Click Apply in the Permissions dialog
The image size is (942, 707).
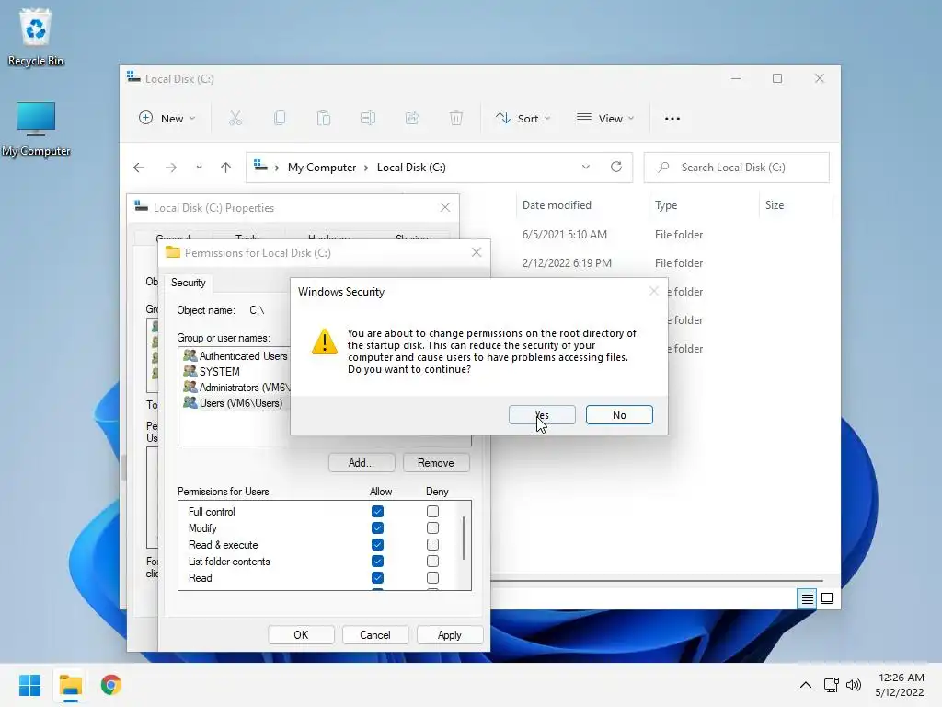click(449, 635)
